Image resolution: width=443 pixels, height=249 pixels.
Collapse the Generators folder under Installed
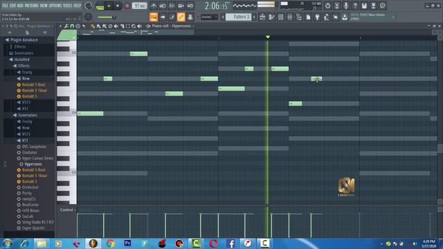coord(28,115)
